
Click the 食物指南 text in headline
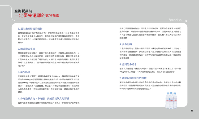pyautogui.click(x=53, y=16)
